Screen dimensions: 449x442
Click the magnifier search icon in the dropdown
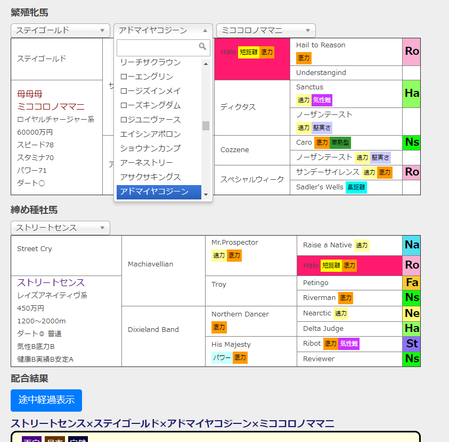pos(202,47)
